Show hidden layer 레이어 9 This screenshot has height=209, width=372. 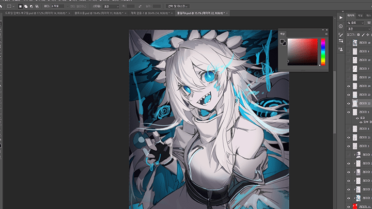[349, 52]
